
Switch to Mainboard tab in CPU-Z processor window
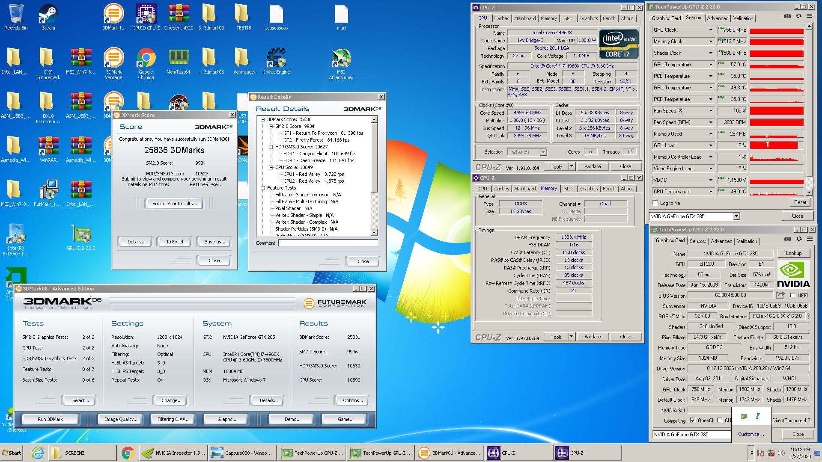(525, 18)
